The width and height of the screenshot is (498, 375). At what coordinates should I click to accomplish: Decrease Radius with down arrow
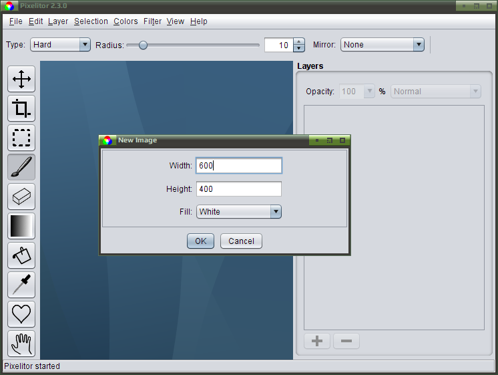point(298,48)
